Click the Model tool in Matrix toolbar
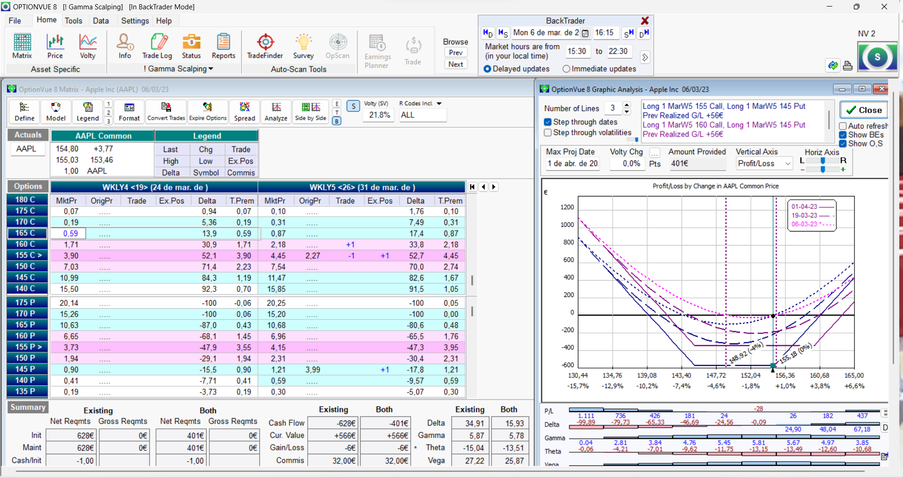Screen dimensions: 903x478 tap(56, 112)
